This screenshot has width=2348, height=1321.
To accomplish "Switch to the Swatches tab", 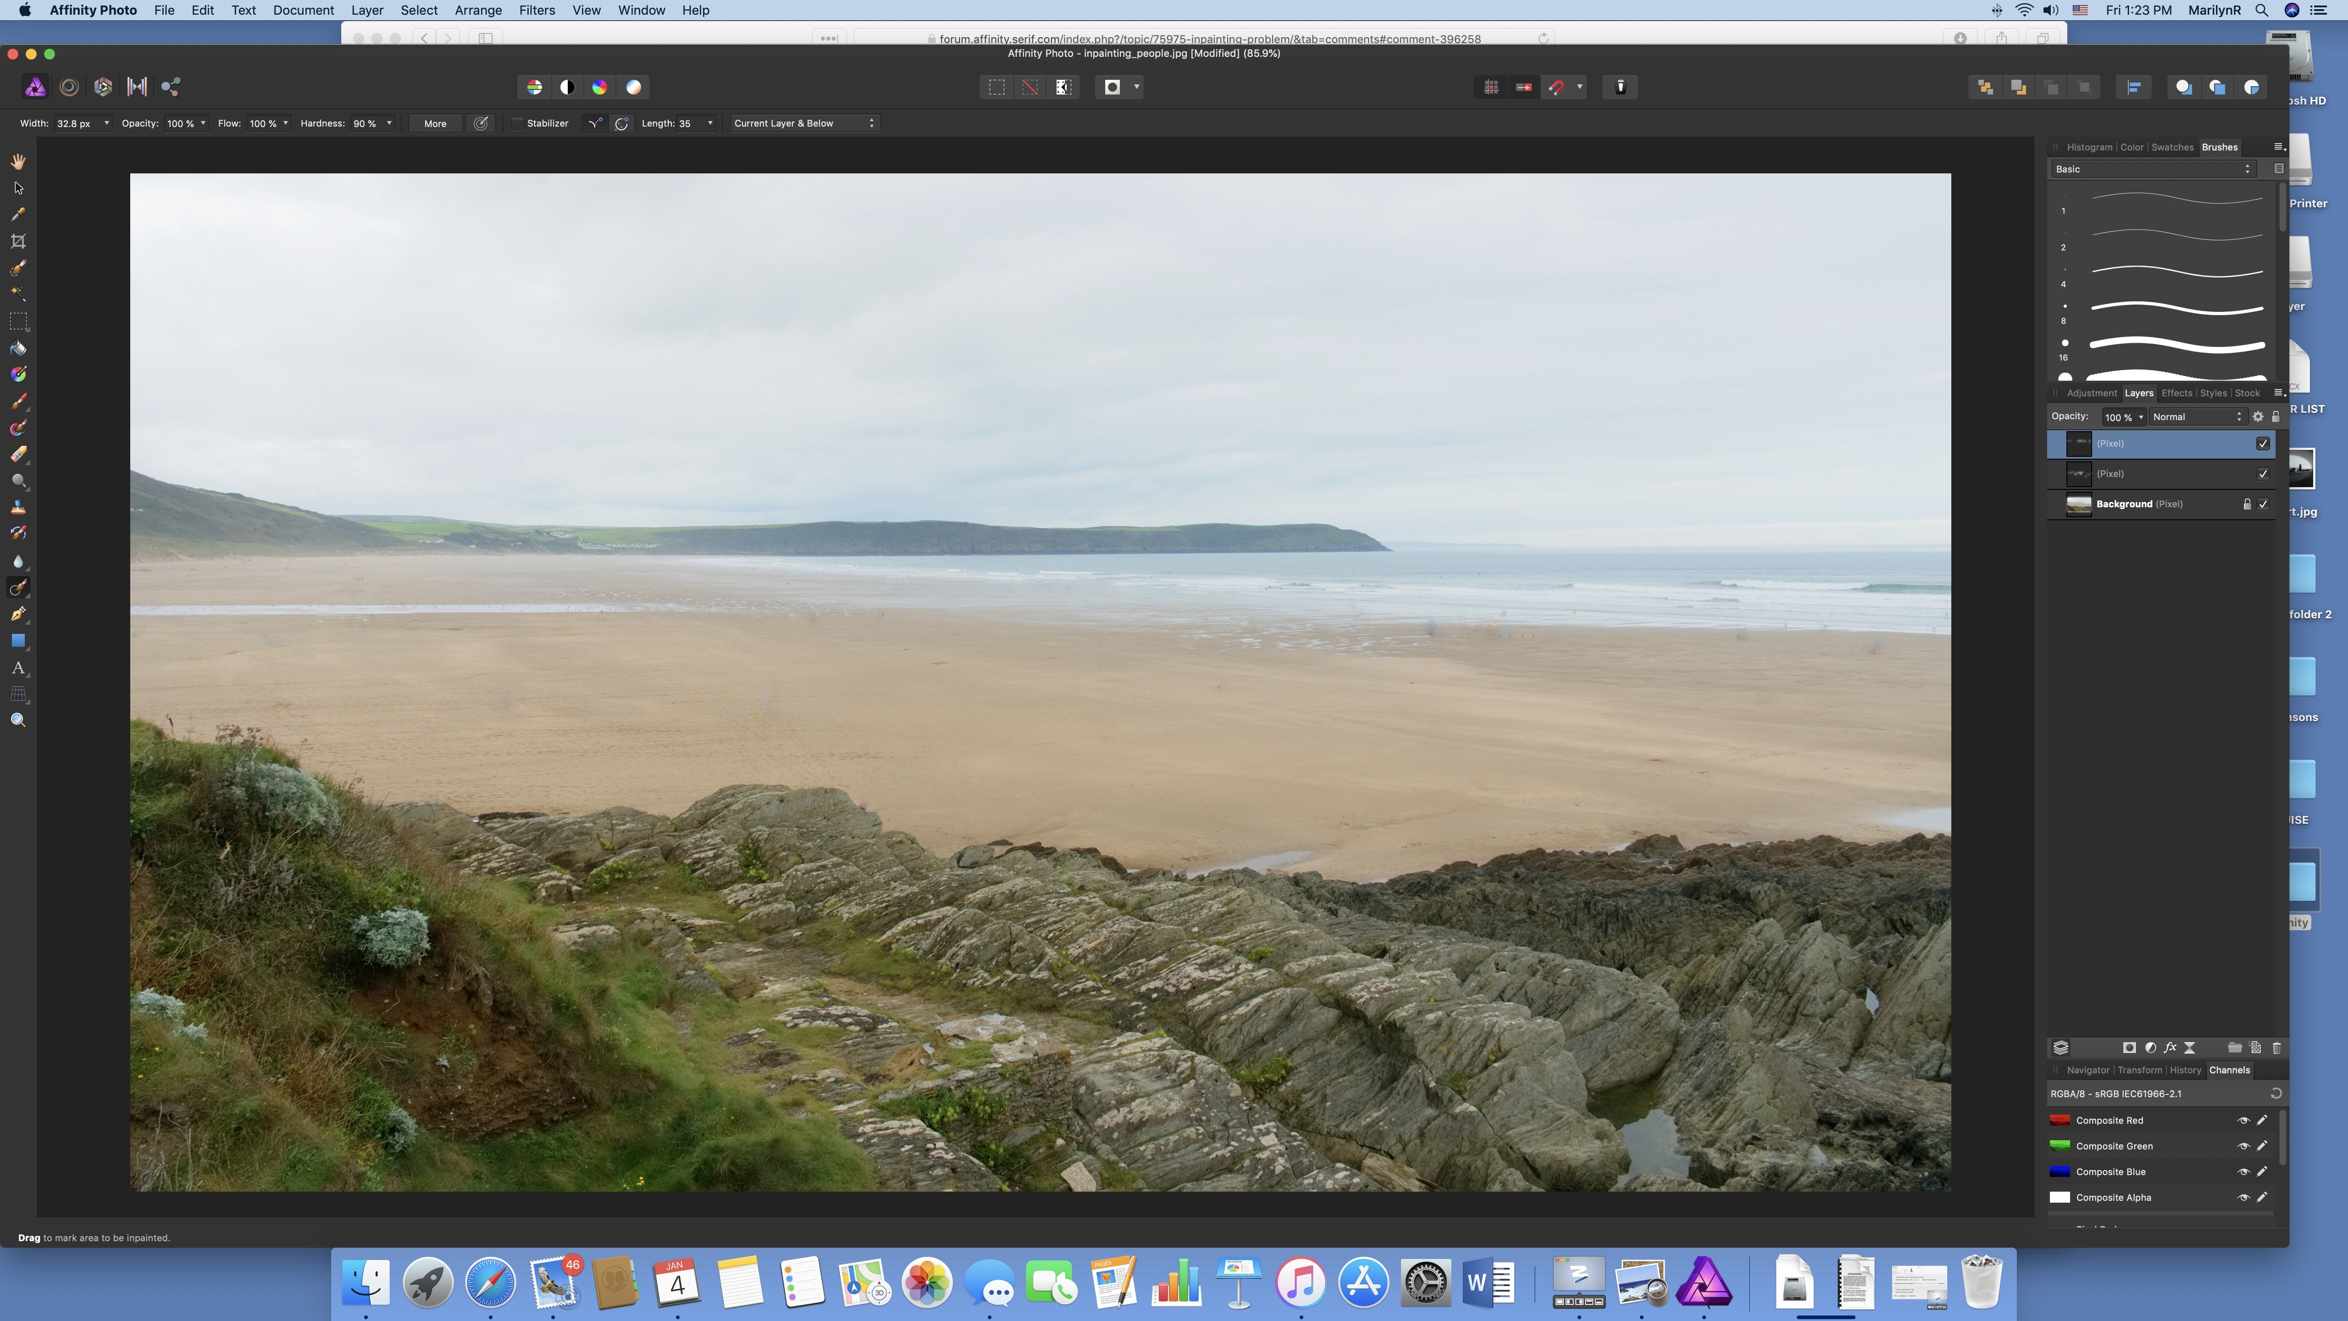I will tap(2172, 147).
